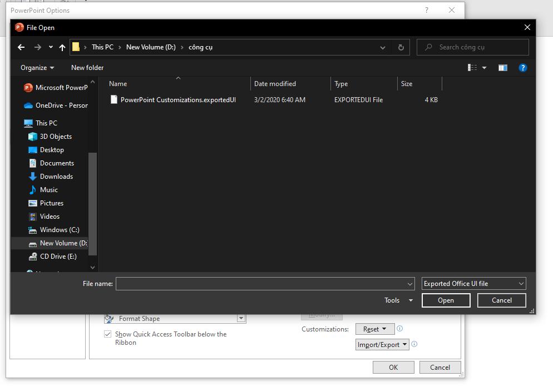Click the change view layout icon
Viewport: 553px width, 387px height.
pos(472,68)
